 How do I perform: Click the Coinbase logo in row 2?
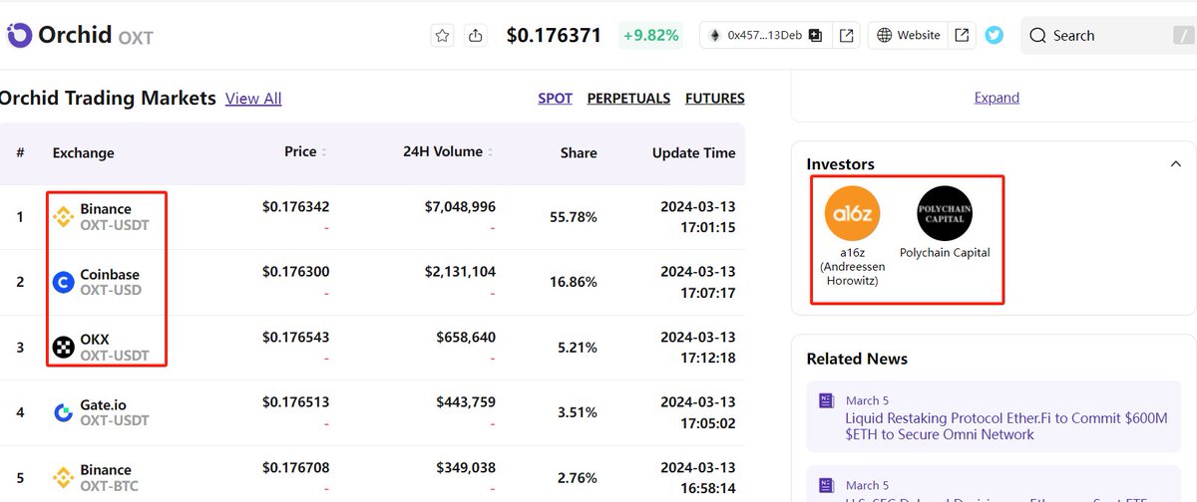click(x=63, y=283)
